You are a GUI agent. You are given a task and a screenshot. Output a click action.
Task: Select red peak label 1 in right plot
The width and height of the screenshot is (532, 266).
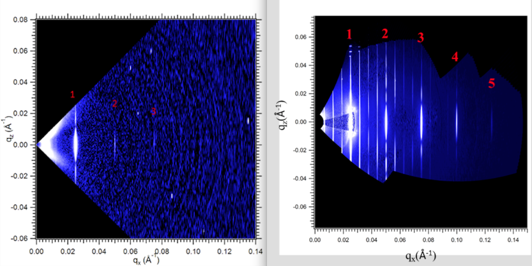tap(349, 34)
